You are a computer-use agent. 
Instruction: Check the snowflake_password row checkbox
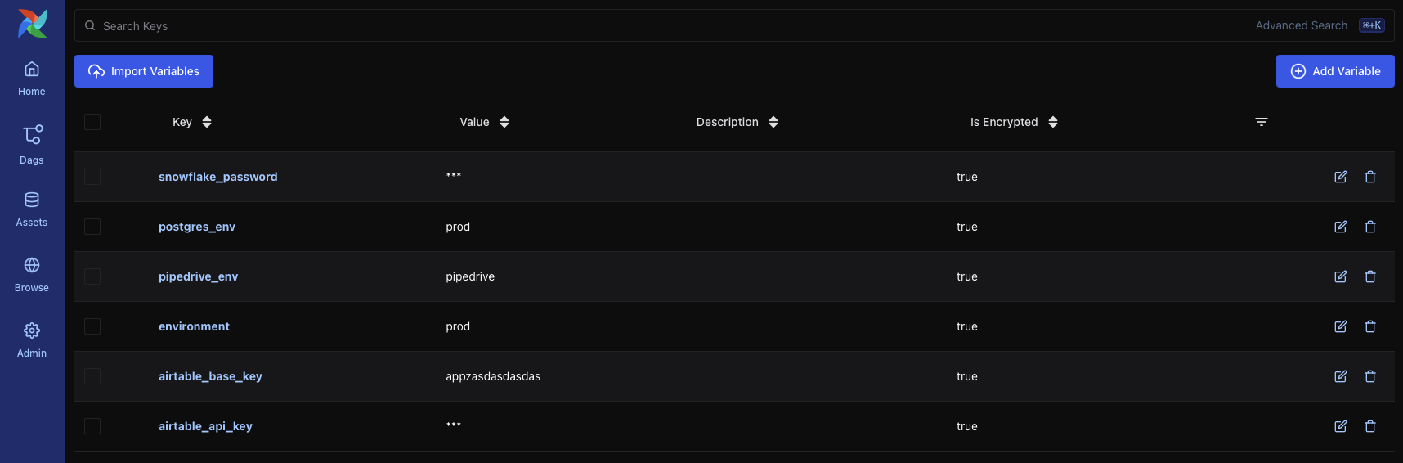92,177
